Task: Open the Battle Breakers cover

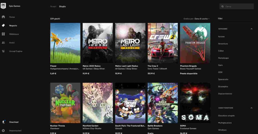Action: point(163,103)
